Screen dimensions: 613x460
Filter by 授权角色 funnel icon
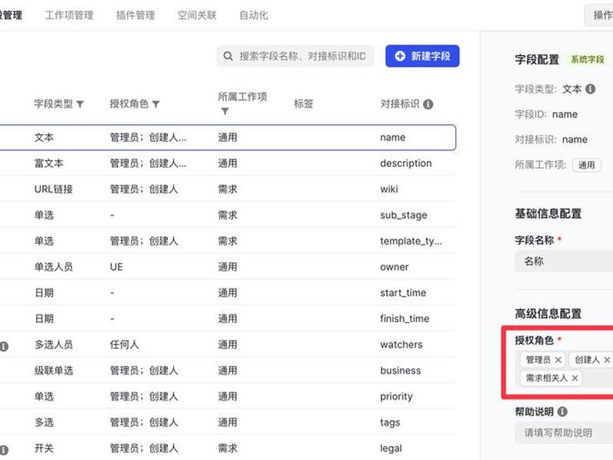point(156,104)
